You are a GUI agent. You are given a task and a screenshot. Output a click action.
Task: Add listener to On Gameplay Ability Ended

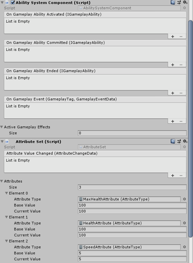173,93
